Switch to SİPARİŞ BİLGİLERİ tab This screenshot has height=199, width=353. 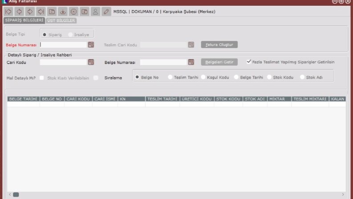24,21
